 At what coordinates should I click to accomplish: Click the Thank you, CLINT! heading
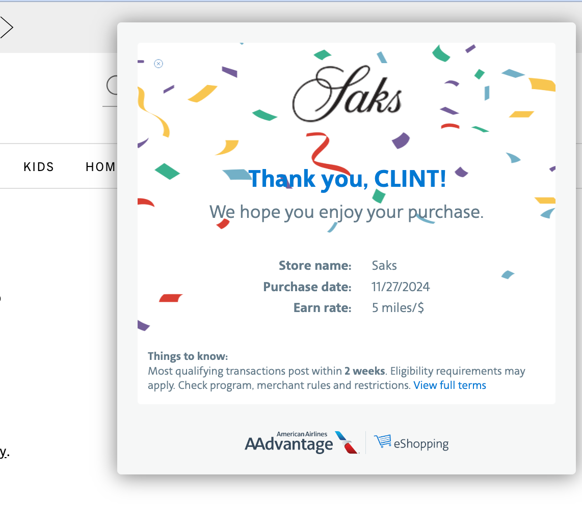(347, 179)
